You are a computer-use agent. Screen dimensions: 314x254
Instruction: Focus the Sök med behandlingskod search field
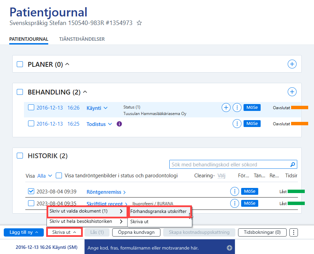(233, 164)
